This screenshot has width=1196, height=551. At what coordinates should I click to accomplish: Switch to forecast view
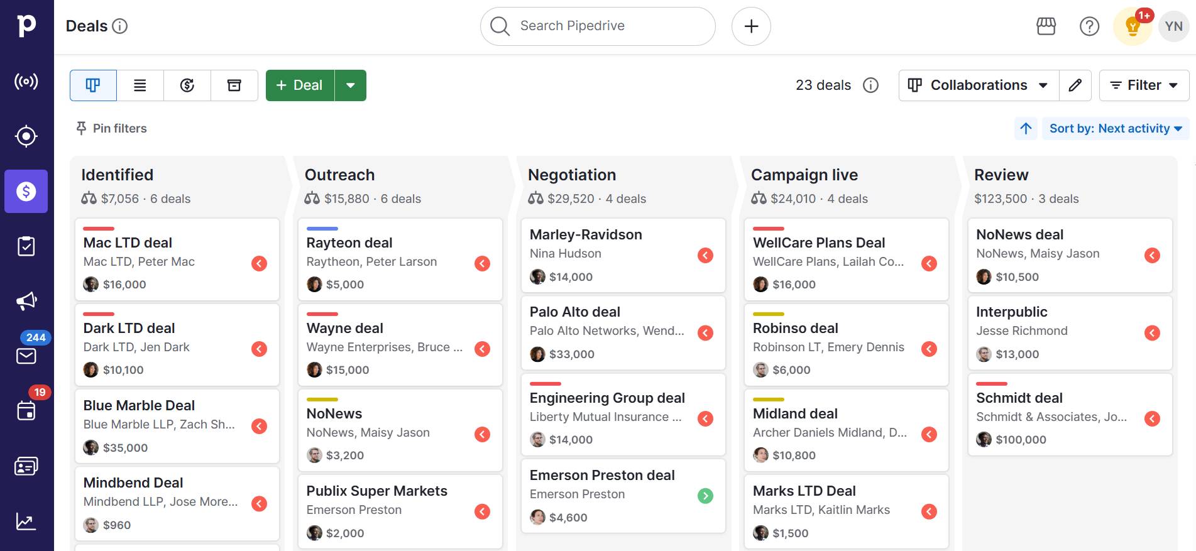click(187, 85)
